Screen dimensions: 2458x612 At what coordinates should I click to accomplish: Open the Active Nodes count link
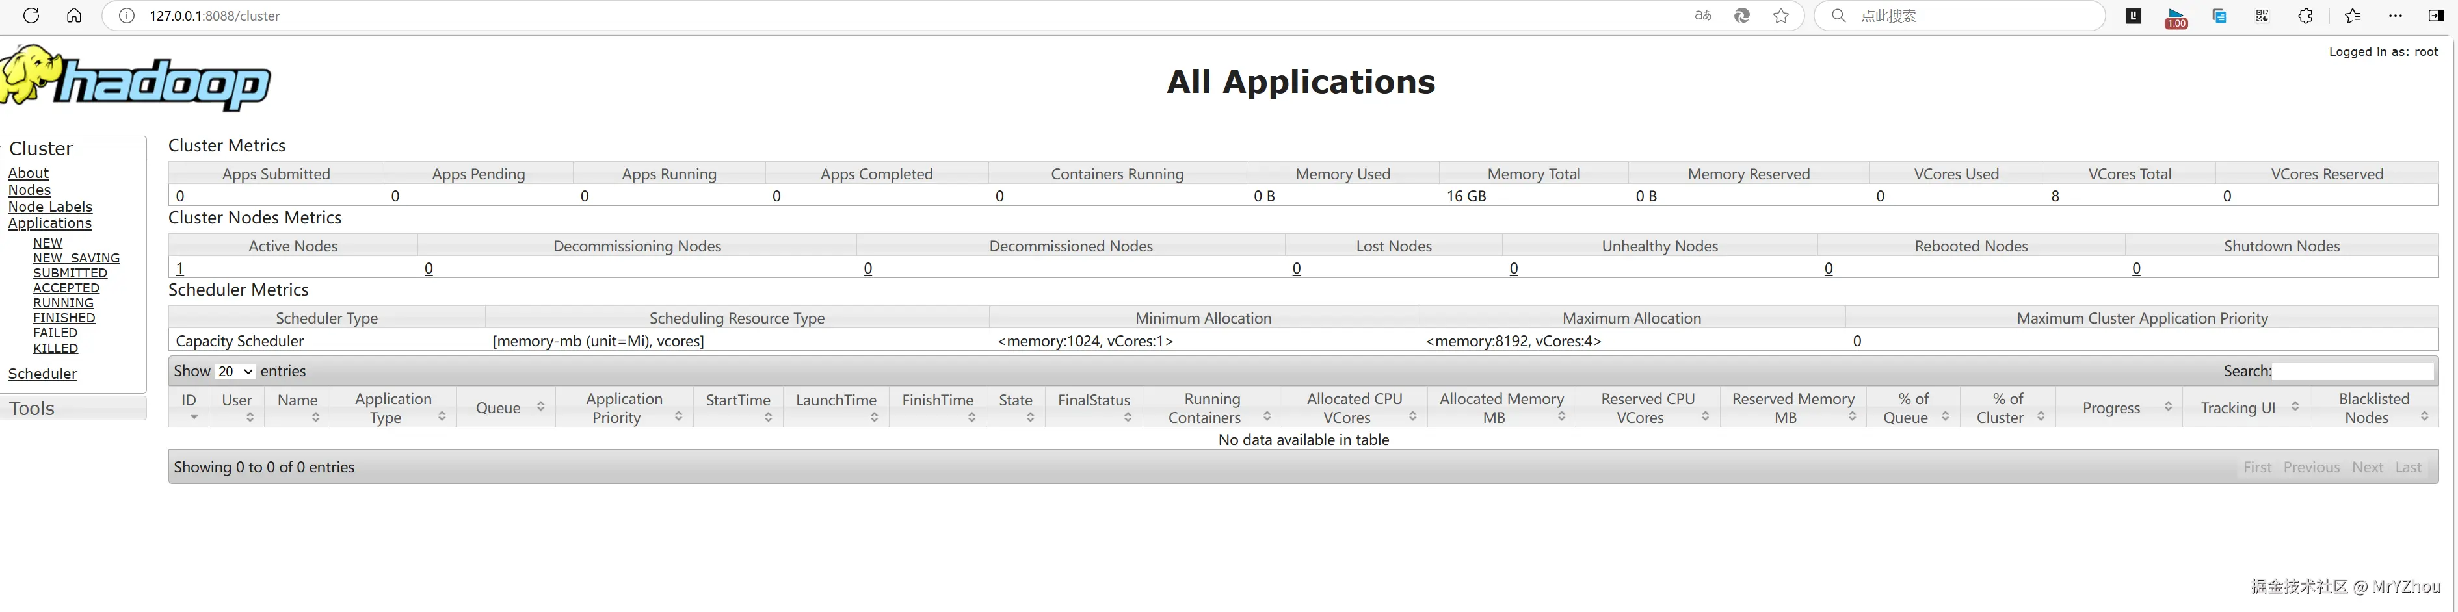pos(179,269)
